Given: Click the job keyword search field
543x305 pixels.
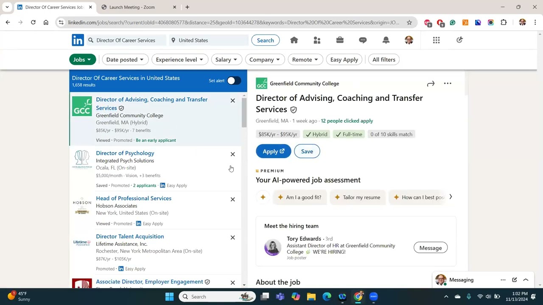Looking at the screenshot, I should 126,40.
